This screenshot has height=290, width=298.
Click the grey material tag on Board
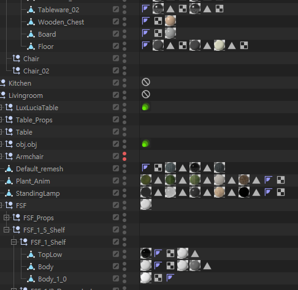coord(170,33)
